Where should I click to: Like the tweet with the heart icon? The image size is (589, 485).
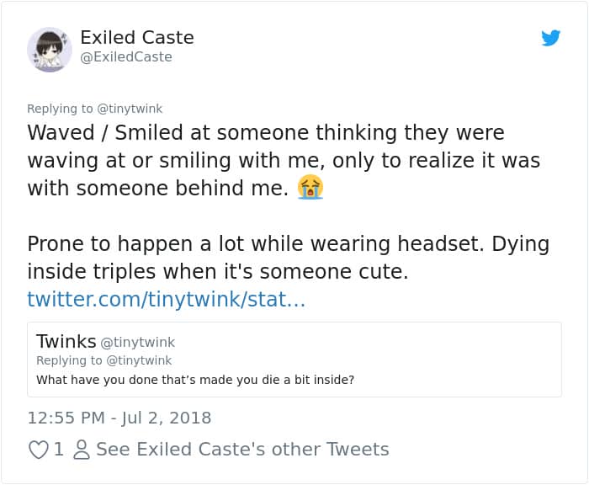(x=38, y=450)
